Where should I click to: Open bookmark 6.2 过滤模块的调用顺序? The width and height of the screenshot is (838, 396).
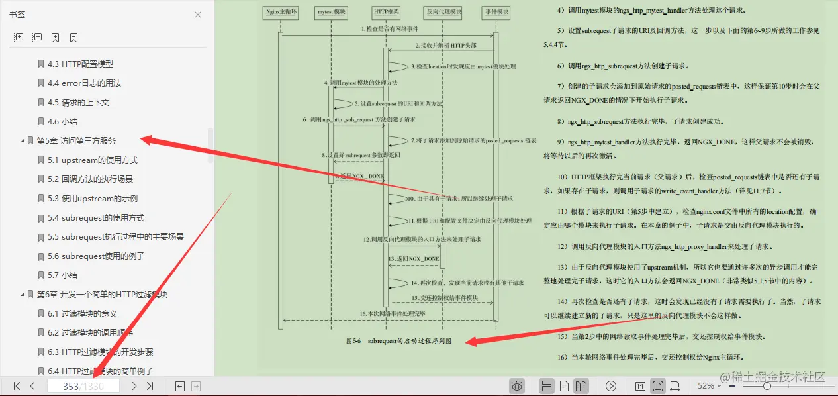(x=90, y=332)
